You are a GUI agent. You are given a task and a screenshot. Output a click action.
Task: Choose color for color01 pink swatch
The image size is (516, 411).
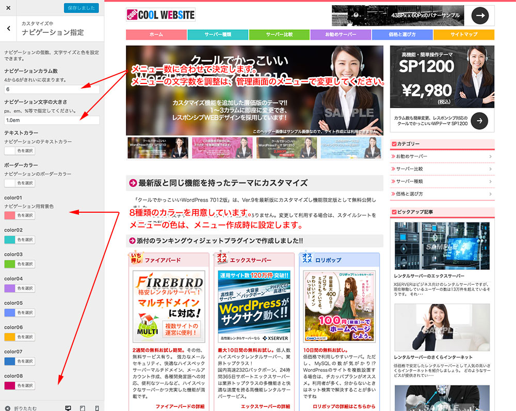pos(20,215)
